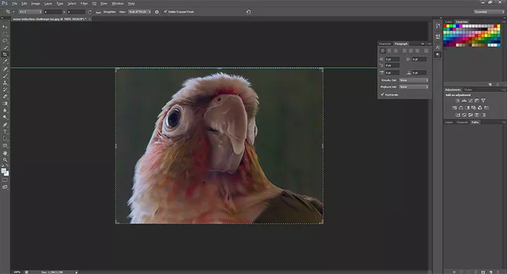Toggle the Hyphenate checkbox
Image resolution: width=507 pixels, height=274 pixels.
pyautogui.click(x=382, y=94)
